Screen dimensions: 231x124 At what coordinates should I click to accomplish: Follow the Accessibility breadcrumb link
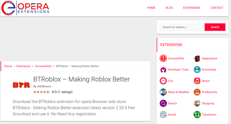[x=43, y=66]
